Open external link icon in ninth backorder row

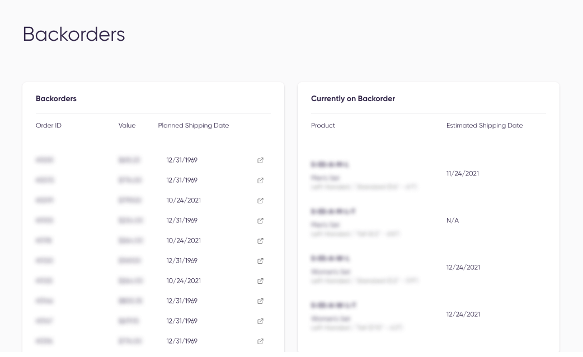coord(260,321)
